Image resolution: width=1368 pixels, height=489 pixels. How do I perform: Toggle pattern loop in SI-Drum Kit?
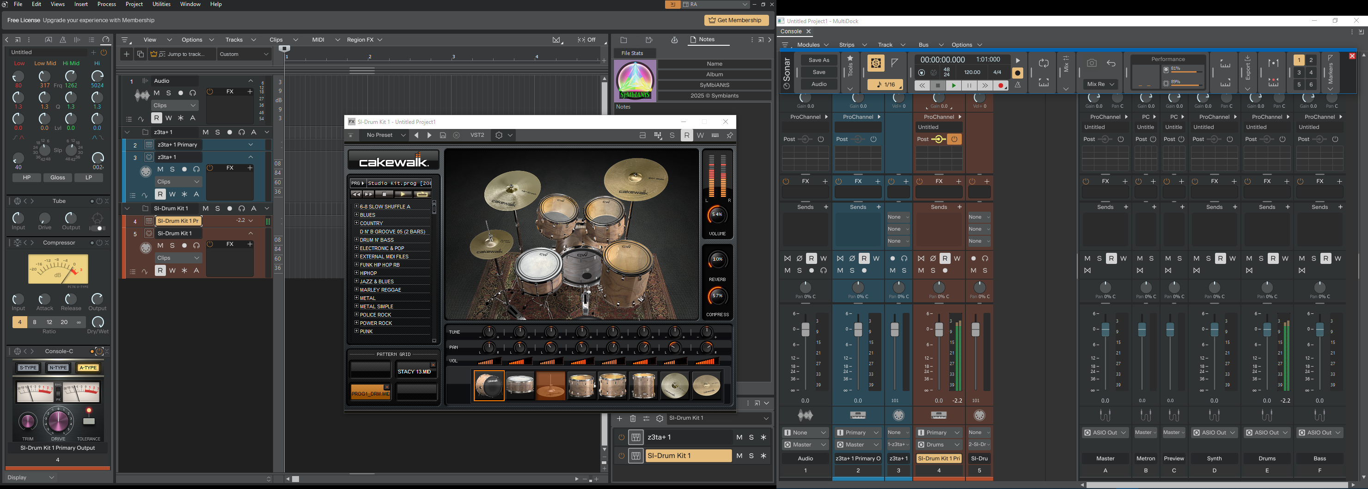coord(423,194)
